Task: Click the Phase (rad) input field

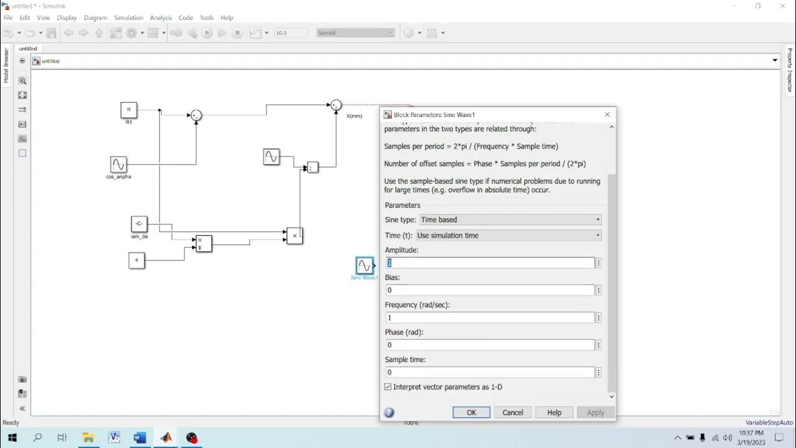Action: coord(490,345)
